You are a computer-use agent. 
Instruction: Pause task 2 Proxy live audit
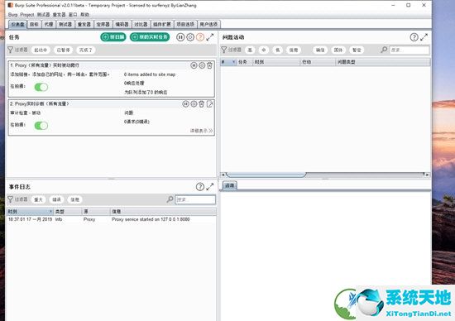(x=185, y=104)
